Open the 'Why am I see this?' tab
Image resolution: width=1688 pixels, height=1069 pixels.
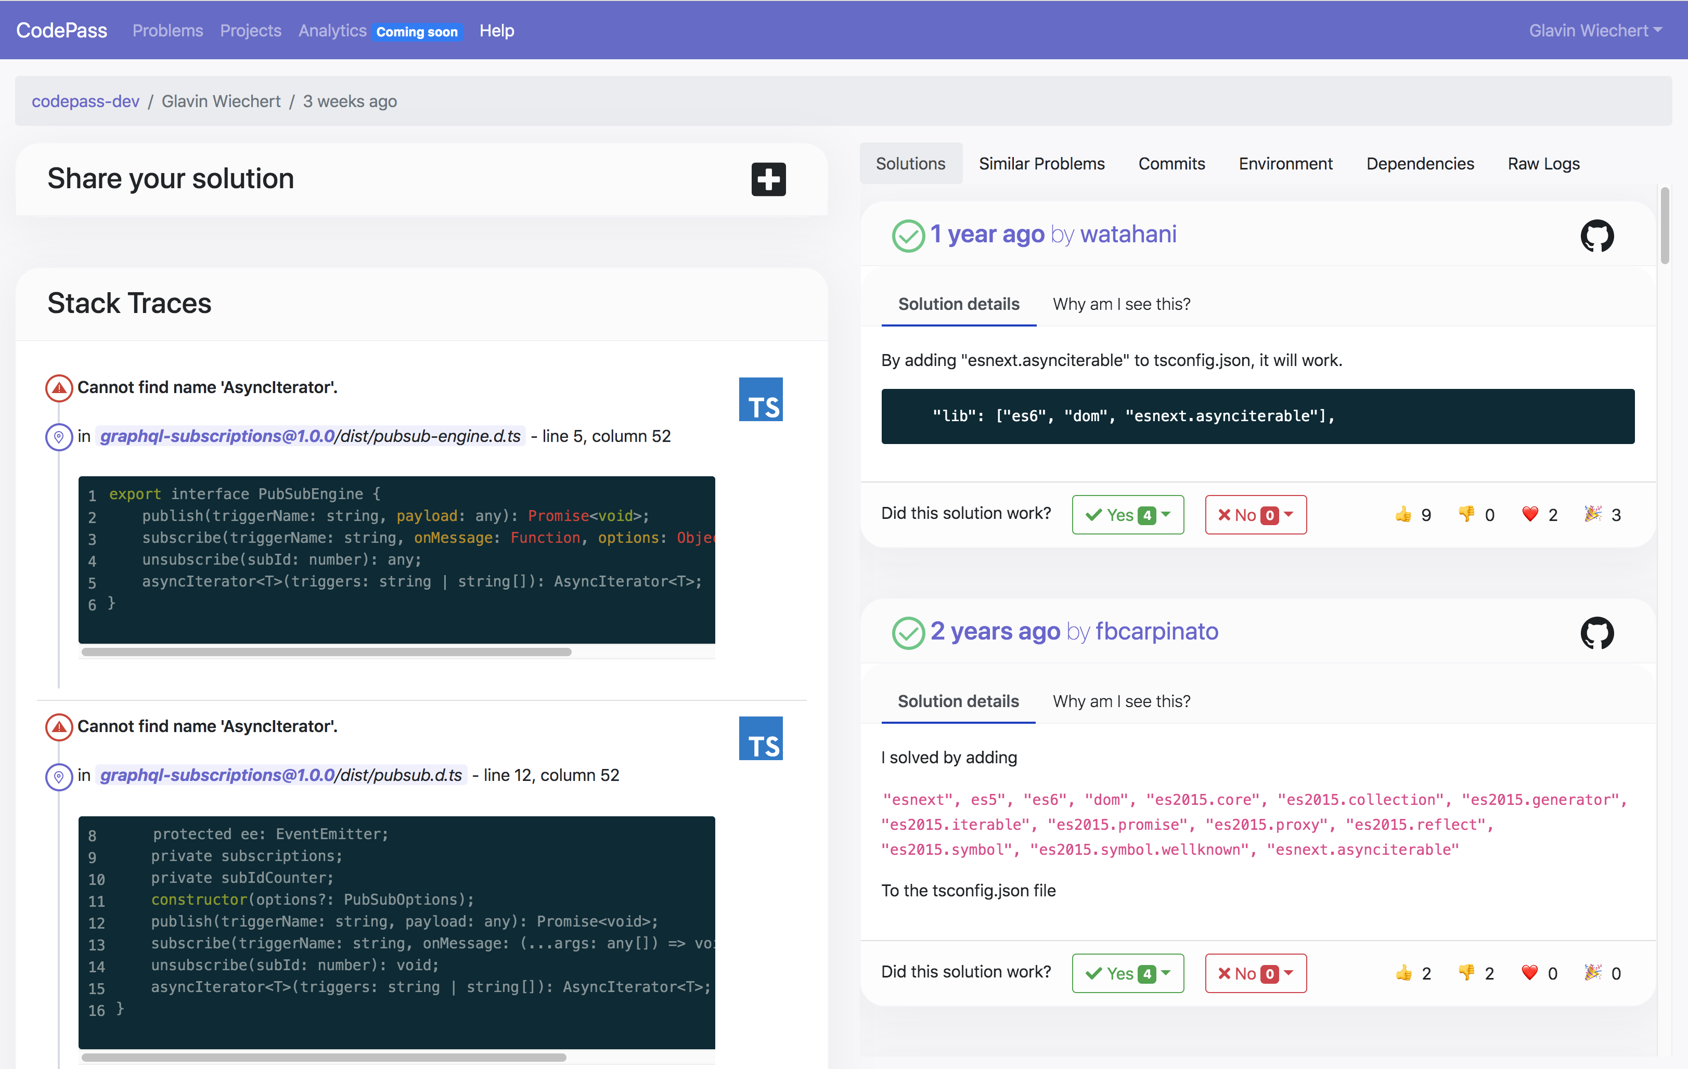1122,304
